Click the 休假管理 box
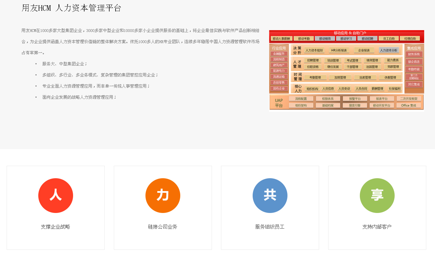The image size is (435, 255). pyautogui.click(x=390, y=77)
